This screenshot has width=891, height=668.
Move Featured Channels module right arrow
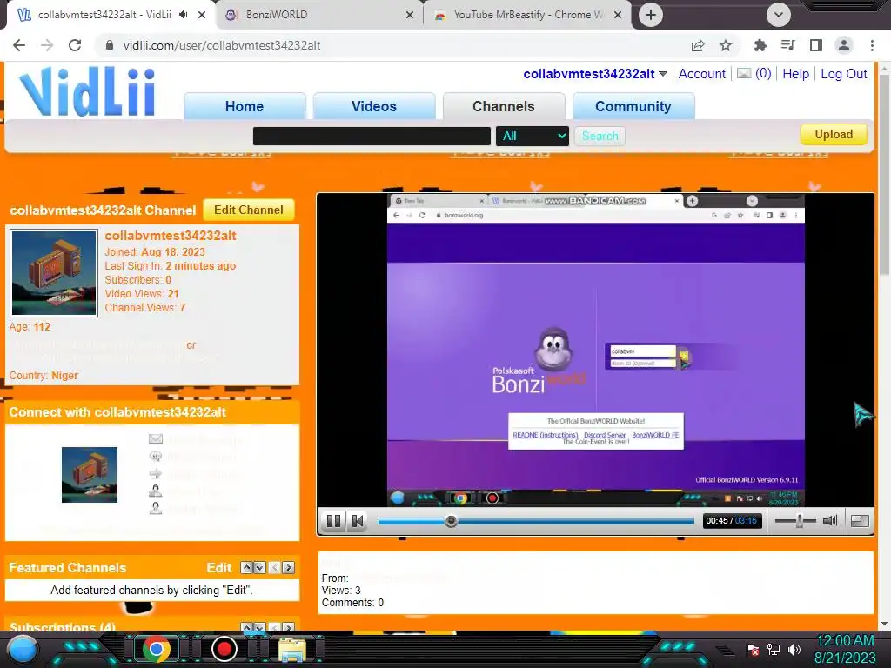289,567
